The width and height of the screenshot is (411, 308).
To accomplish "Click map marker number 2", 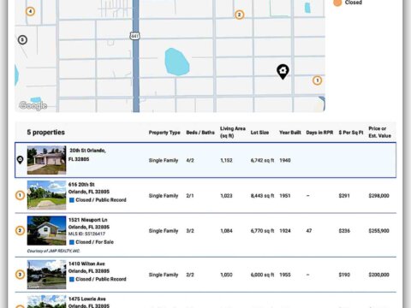I will click(239, 15).
